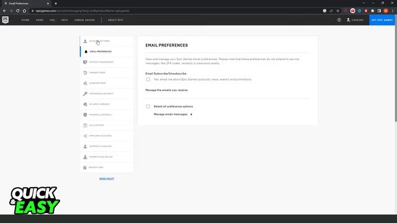Open Redeem Code gift icon

pyautogui.click(x=85, y=168)
